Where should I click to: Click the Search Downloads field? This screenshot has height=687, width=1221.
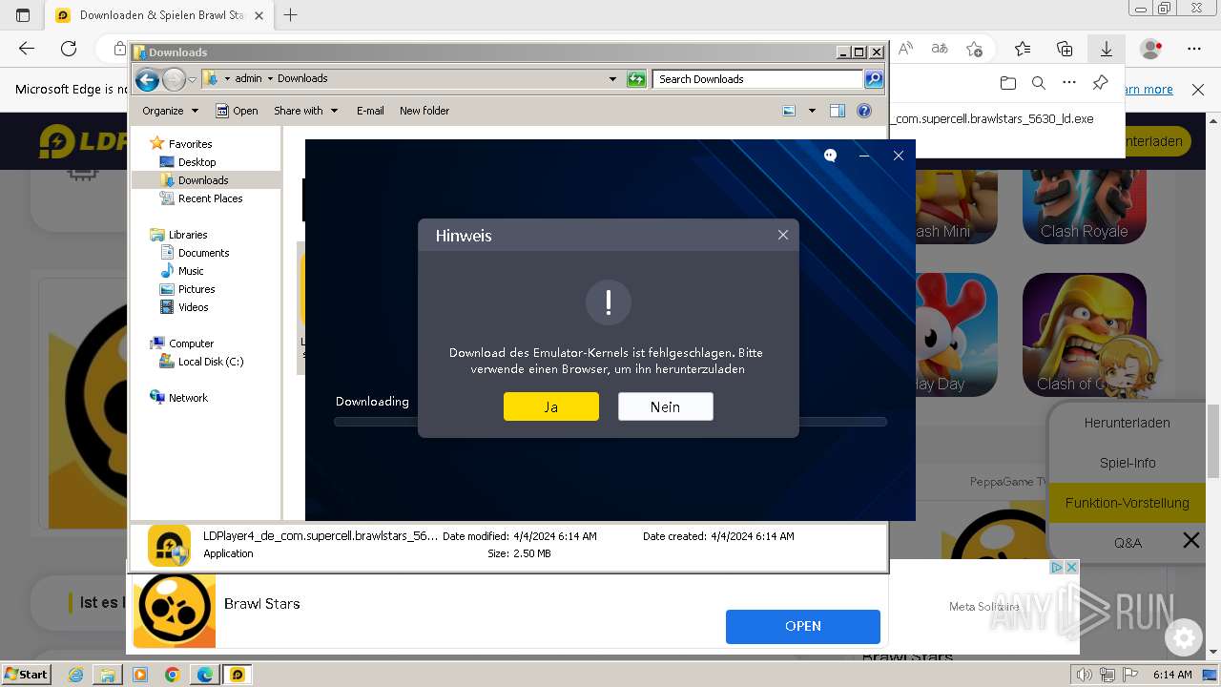[x=758, y=79]
